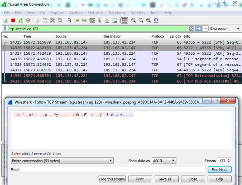This screenshot has height=185, width=242.
Task: Zoom in on packet text
Action: coord(133,20)
